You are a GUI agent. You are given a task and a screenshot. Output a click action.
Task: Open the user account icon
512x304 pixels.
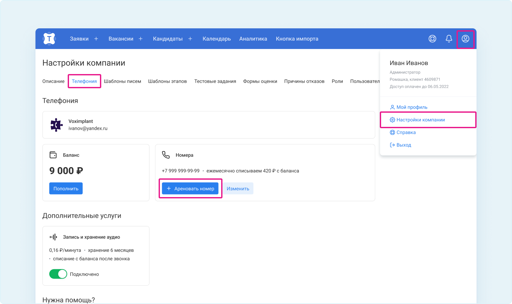pyautogui.click(x=465, y=39)
